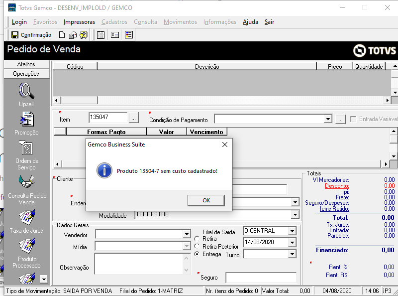This screenshot has width=398, height=296.
Task: Open the Impressoras menu
Action: pyautogui.click(x=79, y=22)
